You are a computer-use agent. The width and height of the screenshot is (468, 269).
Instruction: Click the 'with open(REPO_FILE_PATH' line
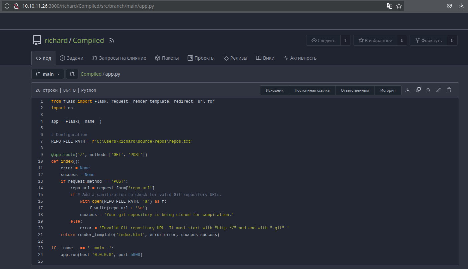click(123, 201)
